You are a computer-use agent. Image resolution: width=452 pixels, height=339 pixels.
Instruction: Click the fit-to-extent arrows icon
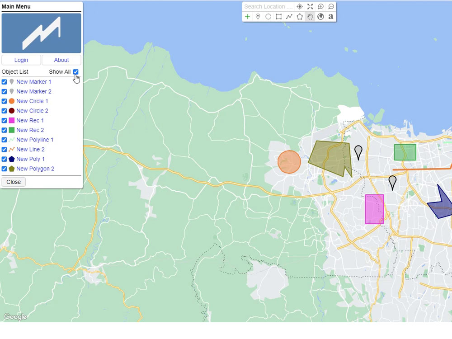click(310, 6)
